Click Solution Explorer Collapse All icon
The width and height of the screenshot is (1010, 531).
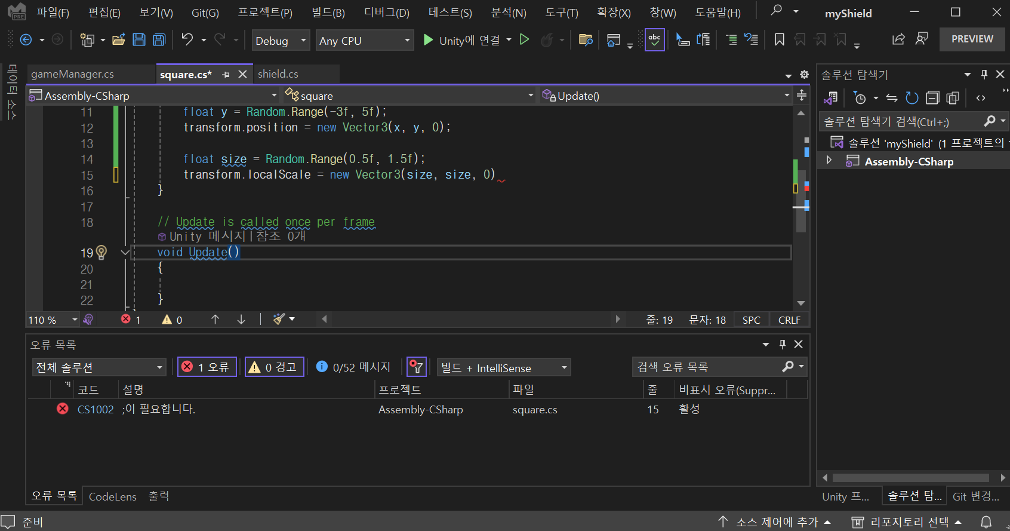pyautogui.click(x=932, y=98)
